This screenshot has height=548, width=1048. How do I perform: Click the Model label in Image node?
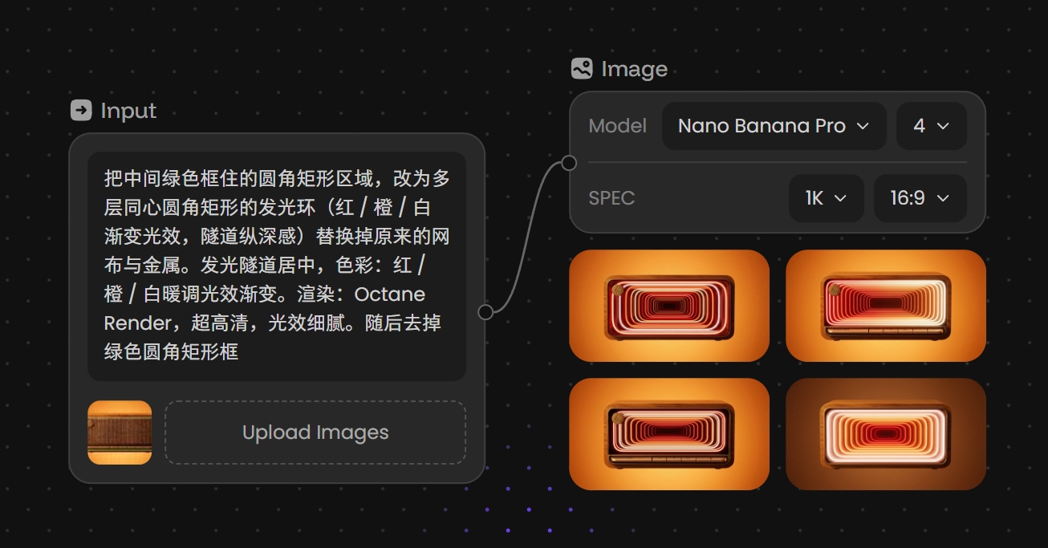618,126
